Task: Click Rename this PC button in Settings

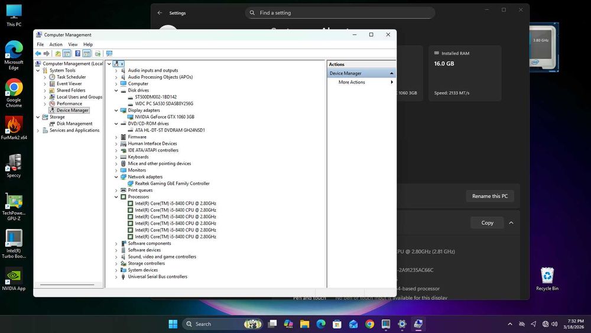Action: coord(490,196)
